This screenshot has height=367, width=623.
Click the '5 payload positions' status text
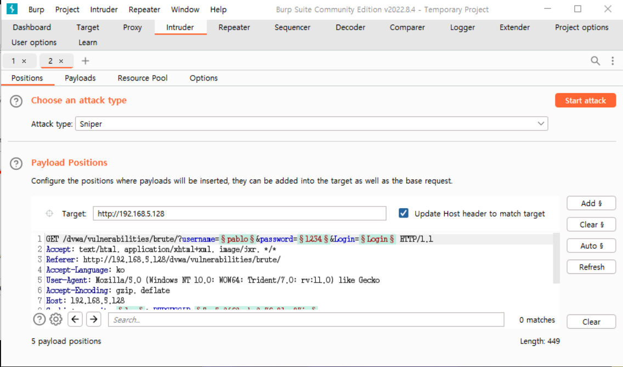(66, 341)
